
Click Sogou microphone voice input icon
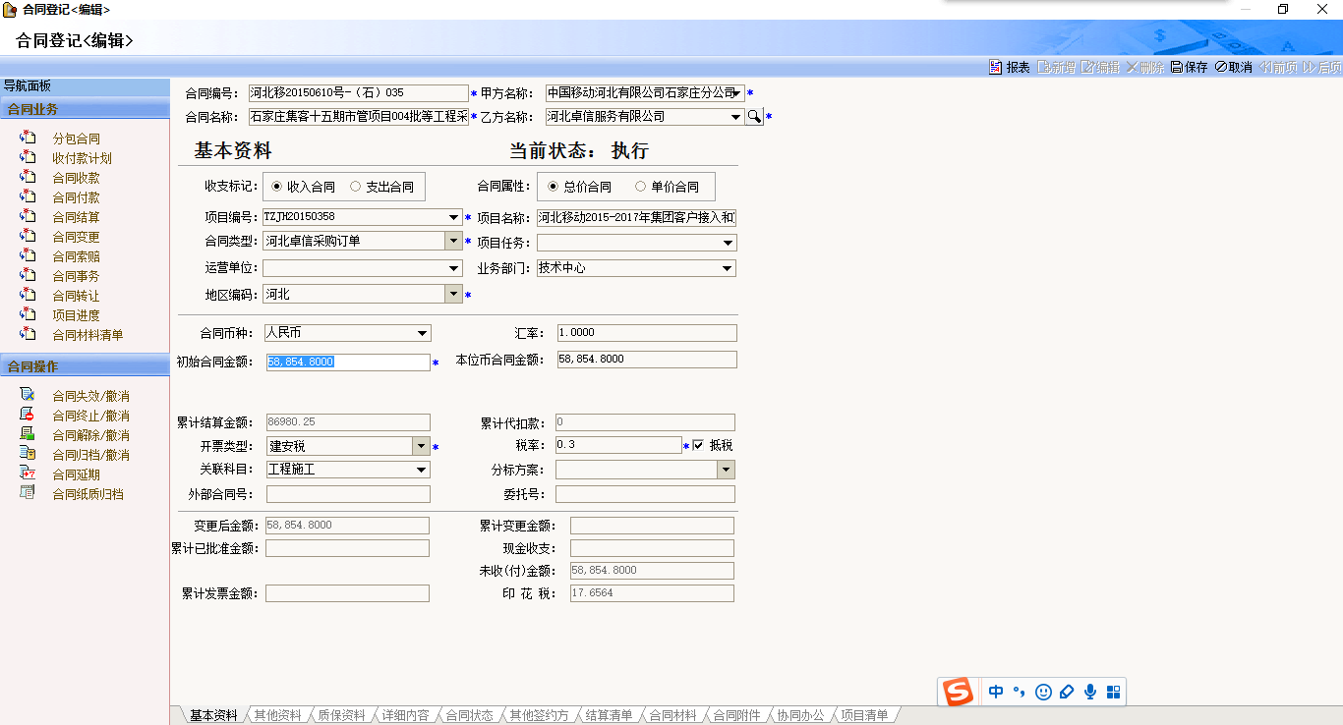coord(1090,692)
